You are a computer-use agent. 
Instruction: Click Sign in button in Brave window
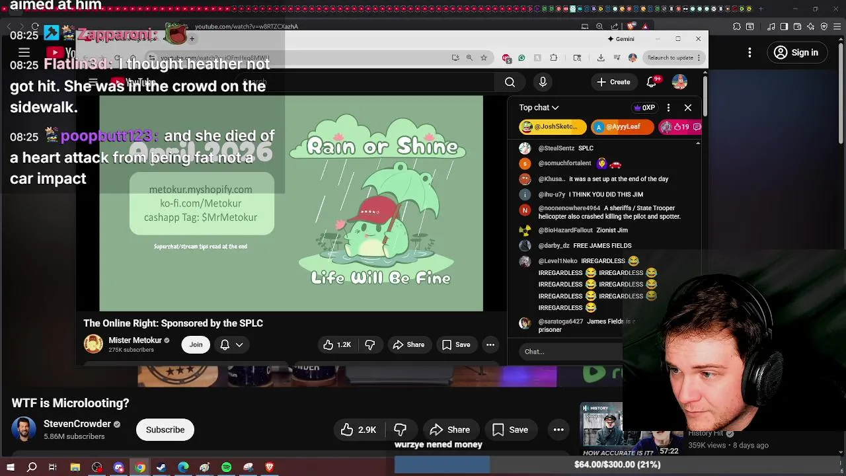pyautogui.click(x=796, y=52)
